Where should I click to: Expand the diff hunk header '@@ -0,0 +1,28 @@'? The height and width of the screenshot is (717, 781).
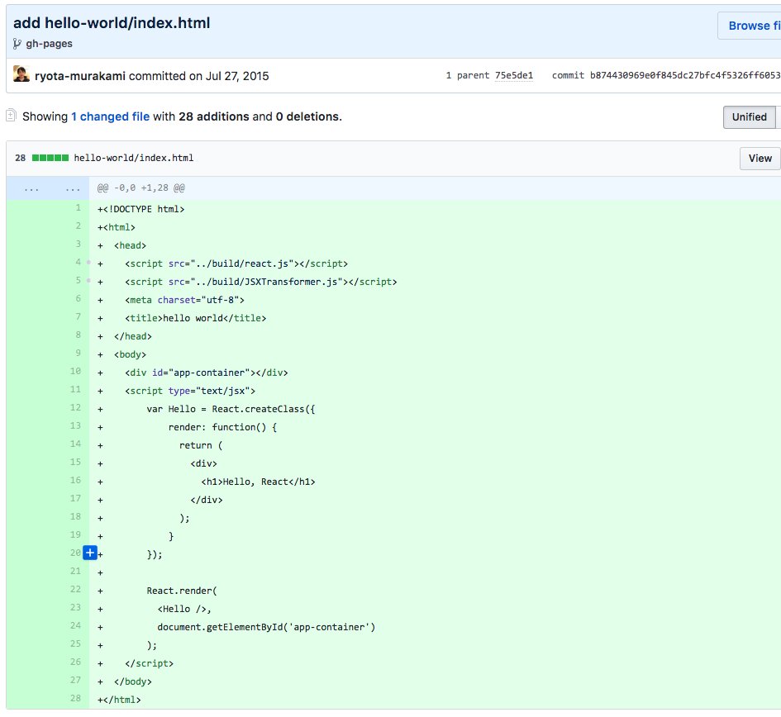pyautogui.click(x=141, y=188)
